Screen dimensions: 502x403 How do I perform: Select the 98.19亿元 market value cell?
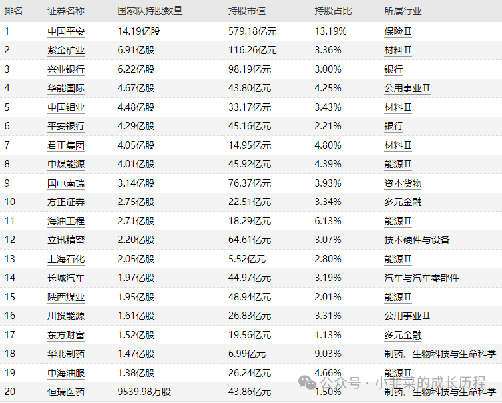(250, 69)
